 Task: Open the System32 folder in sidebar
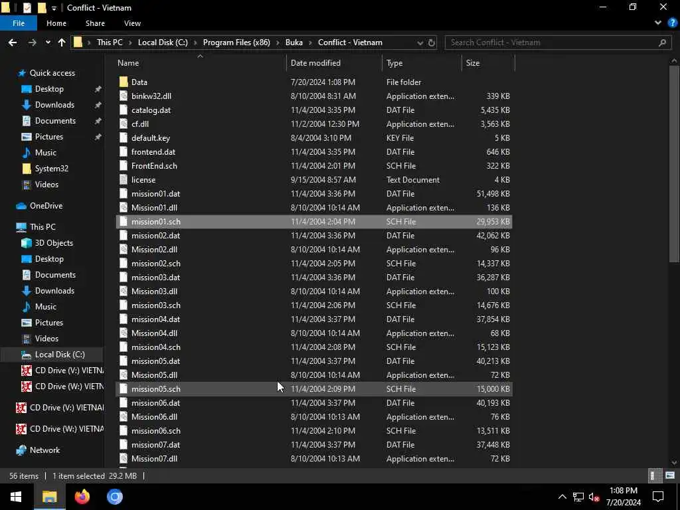click(52, 169)
